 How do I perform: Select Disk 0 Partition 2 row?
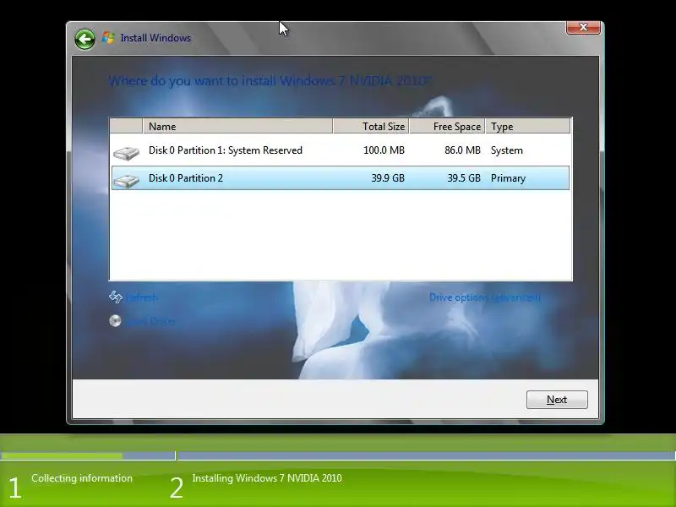(x=341, y=178)
